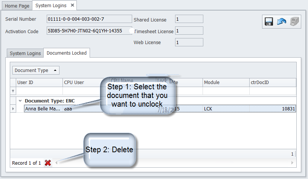The image size is (308, 179).
Task: Click the ctrDocID column header
Action: (273, 82)
